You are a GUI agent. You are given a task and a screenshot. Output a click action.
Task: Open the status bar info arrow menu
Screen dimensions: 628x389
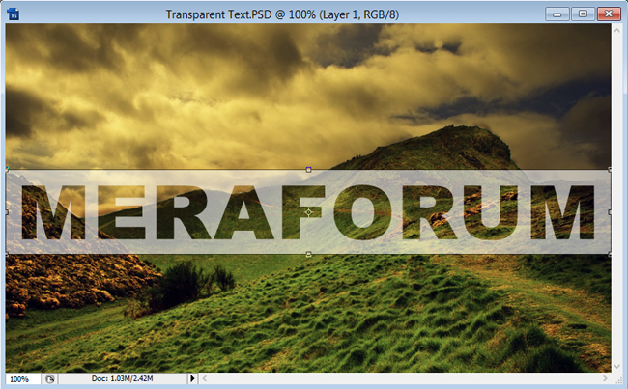click(192, 379)
